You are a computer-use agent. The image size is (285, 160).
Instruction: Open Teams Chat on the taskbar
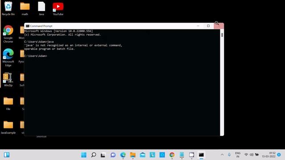113,155
